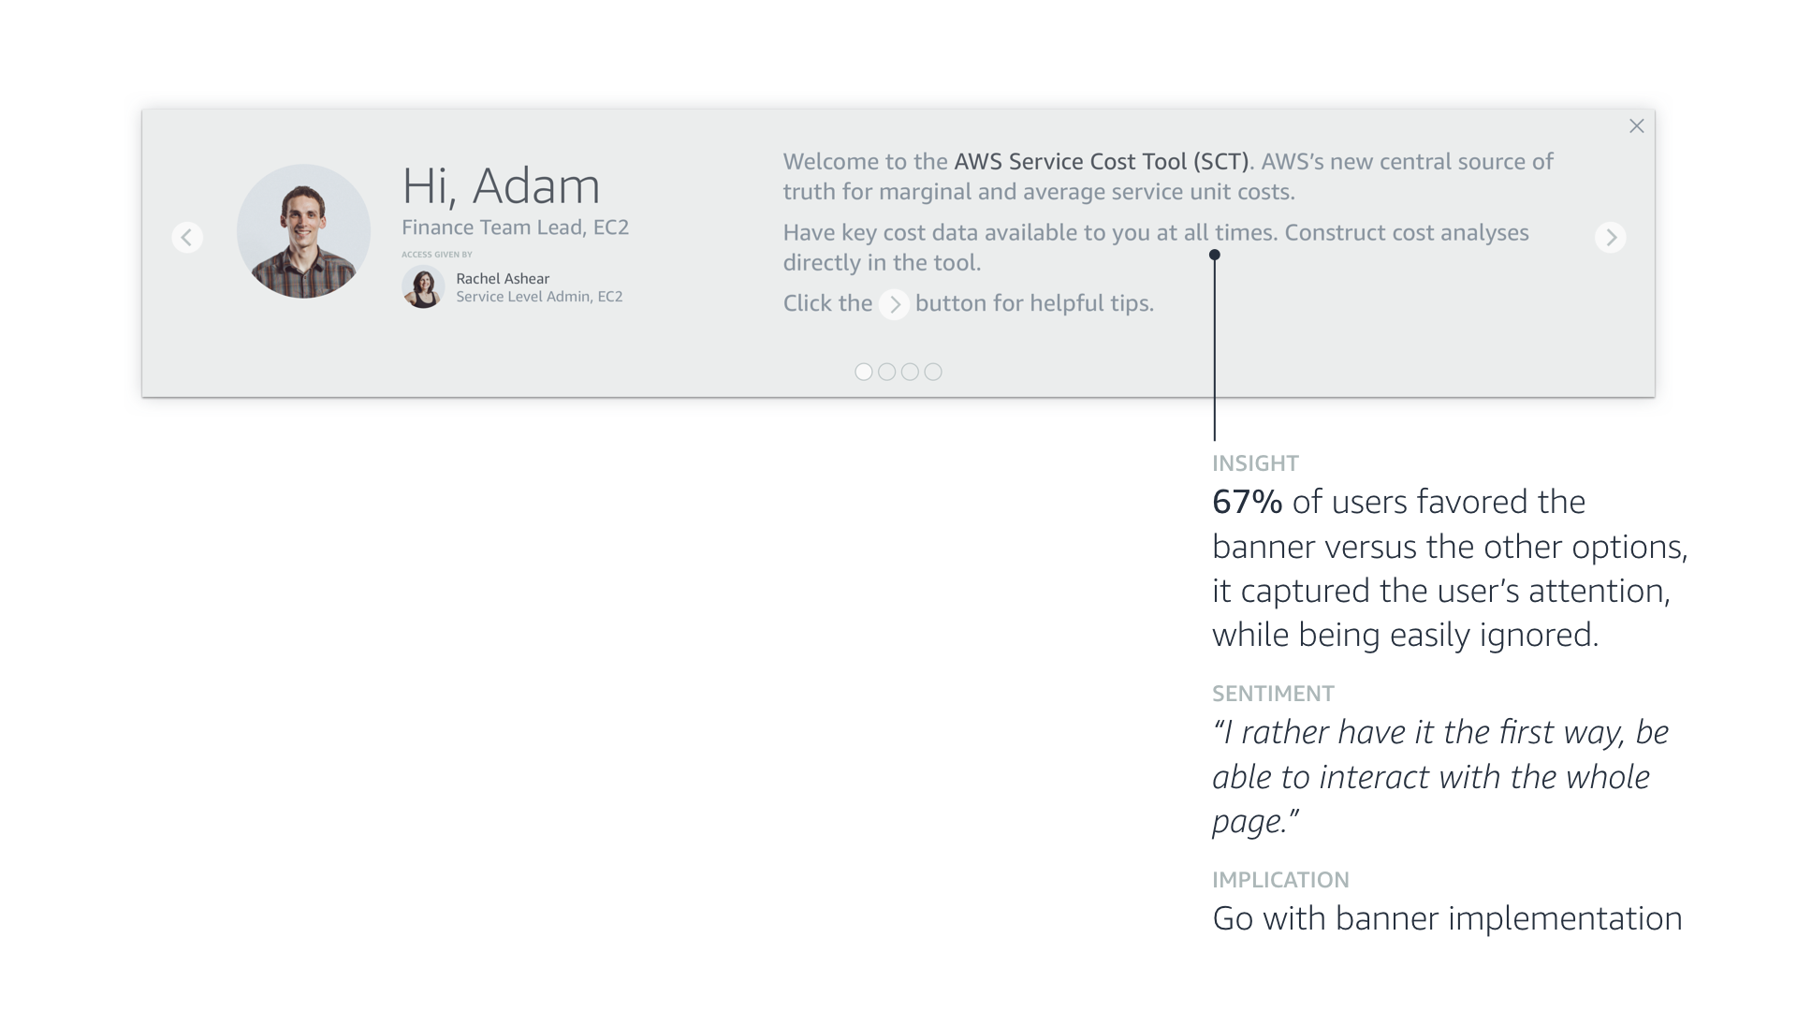This screenshot has height=1011, width=1797.
Task: Click the IMPLICATION section label
Action: pos(1280,880)
